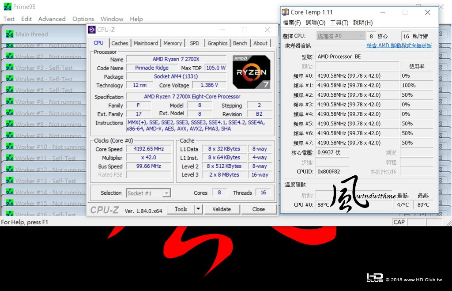
Task: Click the Validate button in CPU-Z
Action: click(x=222, y=209)
